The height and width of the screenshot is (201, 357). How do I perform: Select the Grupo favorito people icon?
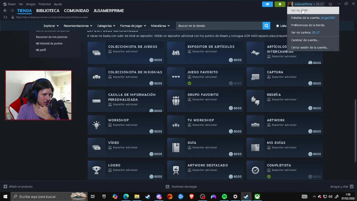point(176,101)
